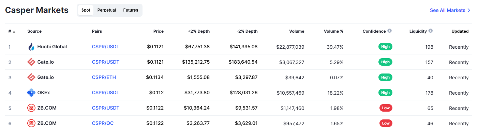
Task: Select the +2% depth value $135,212.75
Action: [x=196, y=62]
